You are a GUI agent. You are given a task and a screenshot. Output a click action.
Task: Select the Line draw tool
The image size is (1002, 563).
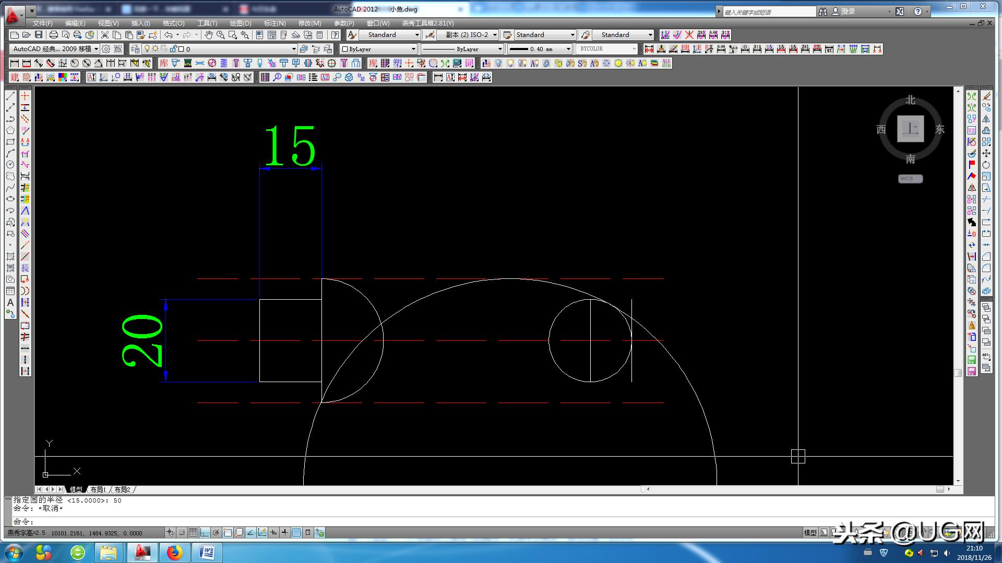pyautogui.click(x=10, y=96)
